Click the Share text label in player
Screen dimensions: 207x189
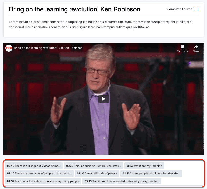196,51
